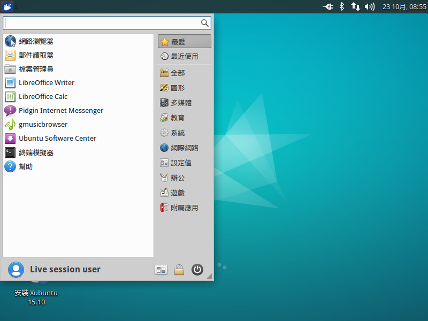The image size is (428, 321).
Task: Select the 系統 system category
Action: click(x=185, y=133)
